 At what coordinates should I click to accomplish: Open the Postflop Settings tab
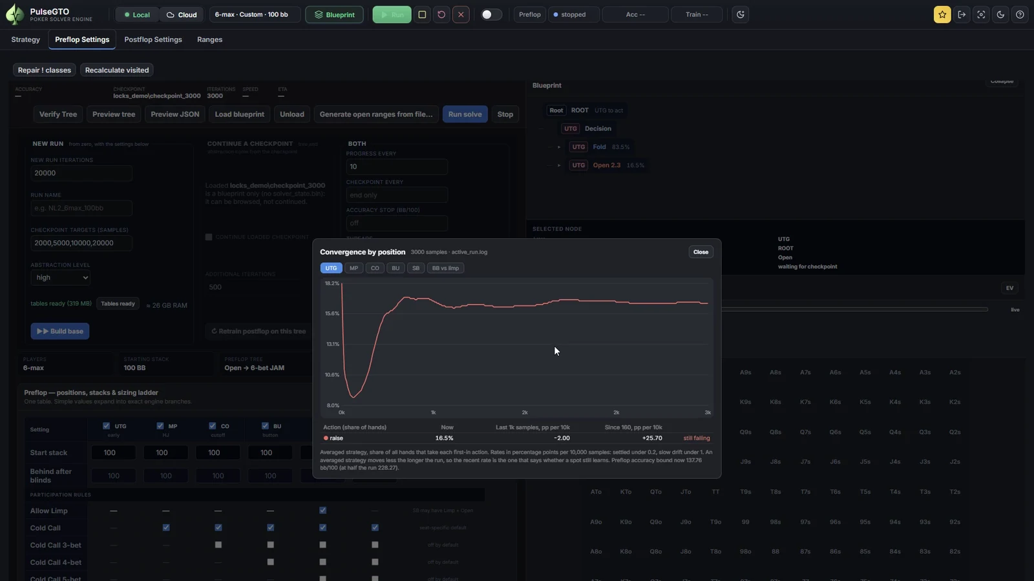point(153,39)
